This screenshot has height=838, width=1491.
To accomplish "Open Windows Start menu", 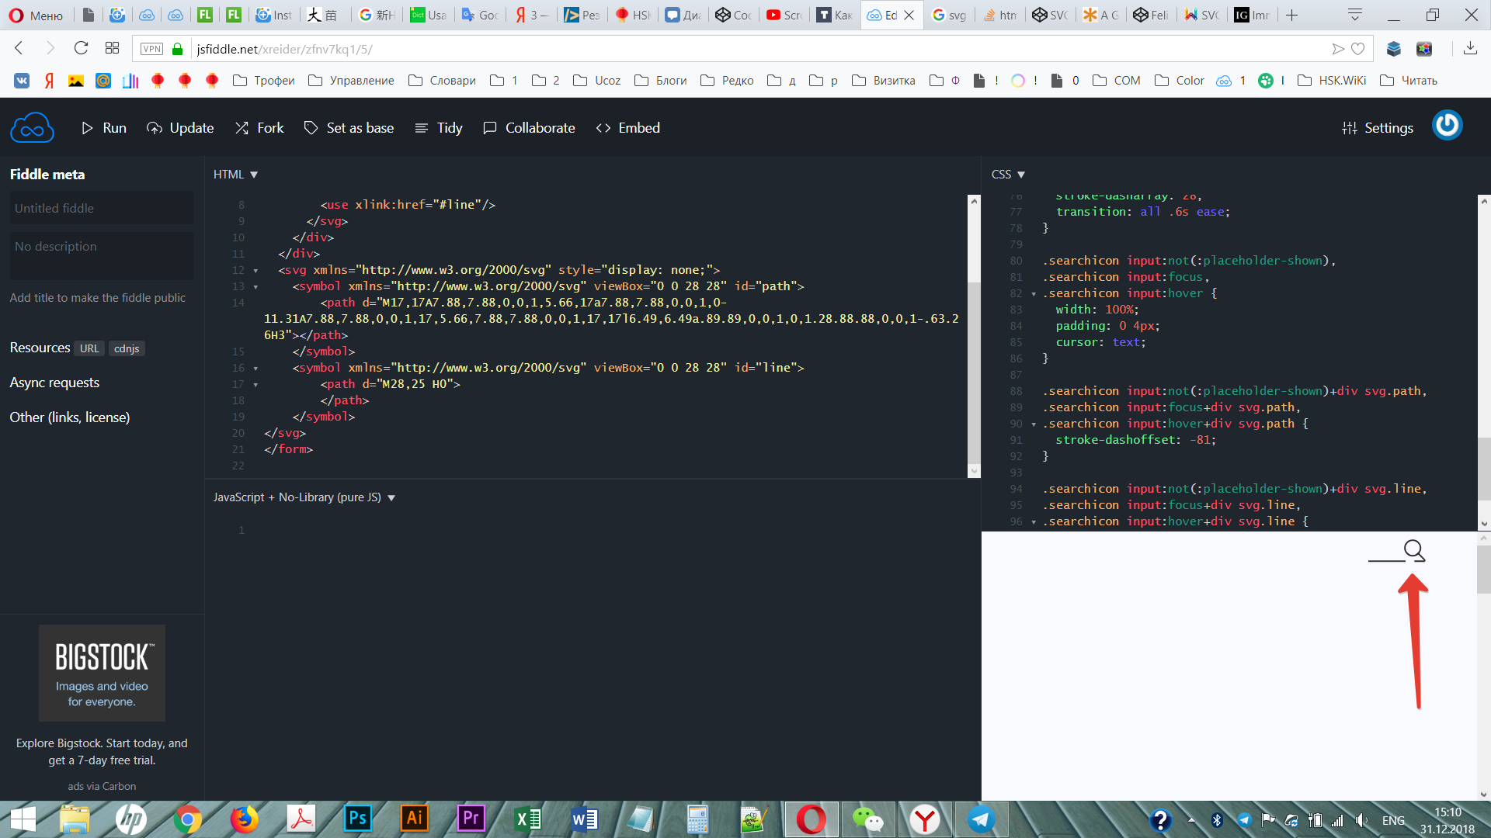I will (23, 819).
